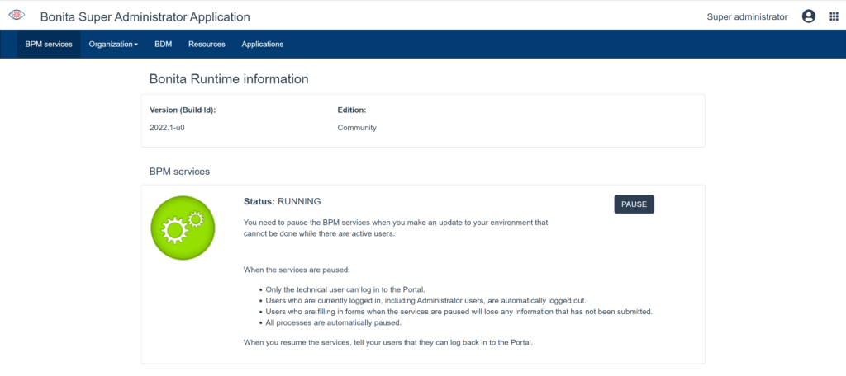Click 'Users who are currently logged in' bullet

pos(425,301)
